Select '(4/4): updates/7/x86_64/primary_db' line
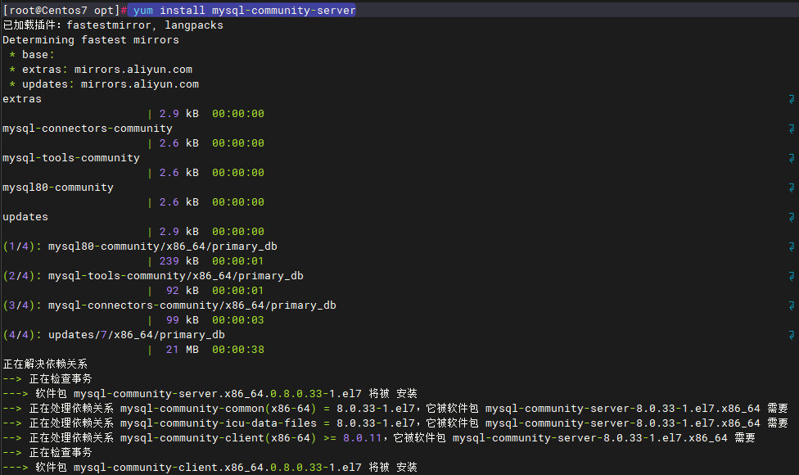 [114, 335]
